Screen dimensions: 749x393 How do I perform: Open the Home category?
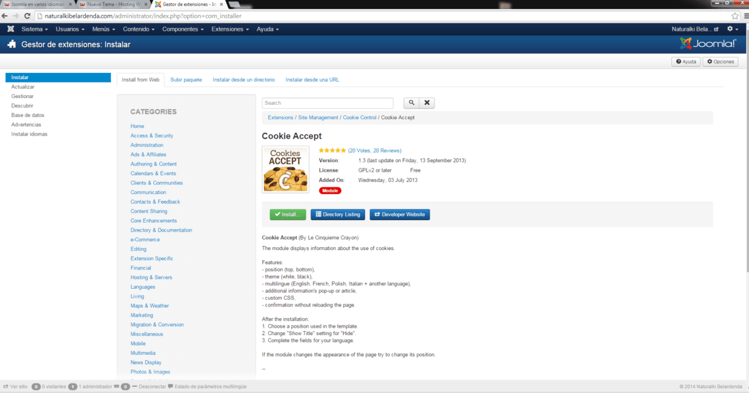coord(137,126)
